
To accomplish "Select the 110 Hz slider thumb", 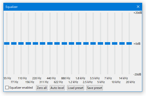I will click(21, 43).
